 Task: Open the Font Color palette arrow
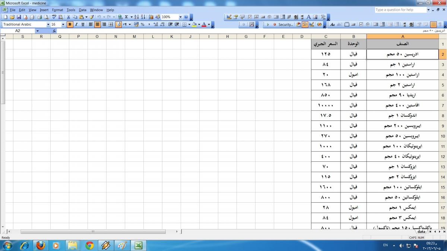209,25
